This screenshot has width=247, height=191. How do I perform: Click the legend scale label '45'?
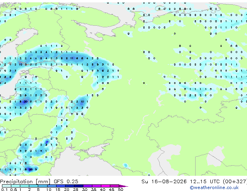click(111, 189)
